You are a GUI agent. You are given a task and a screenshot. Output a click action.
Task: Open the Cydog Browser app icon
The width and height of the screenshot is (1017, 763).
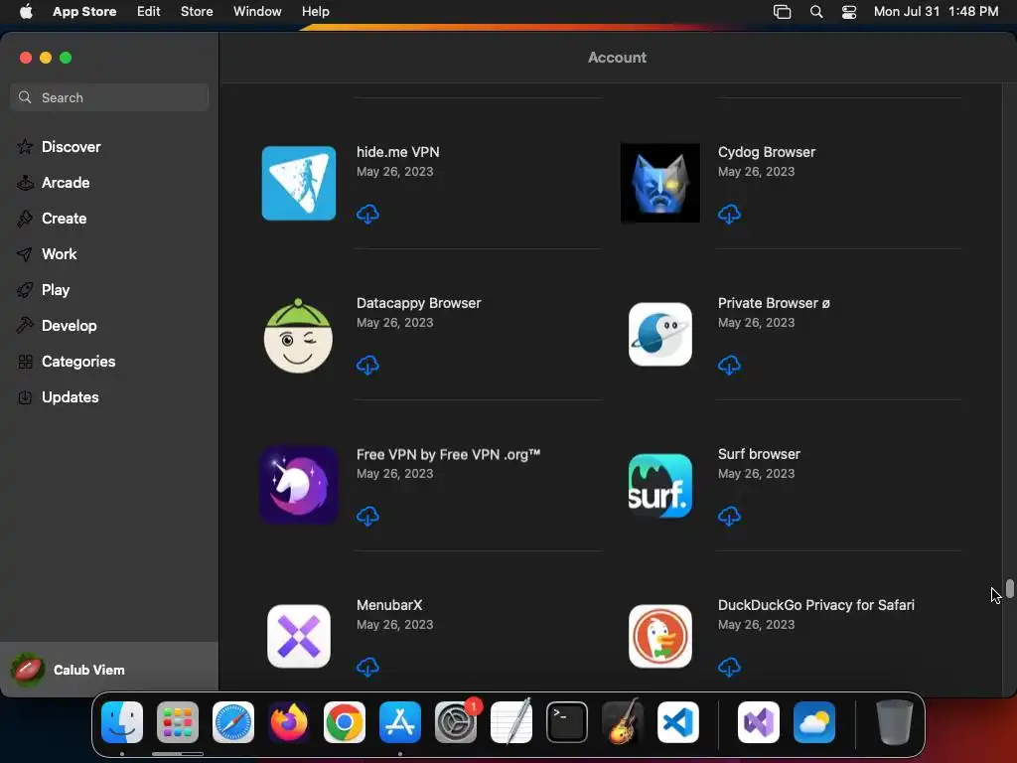660,183
